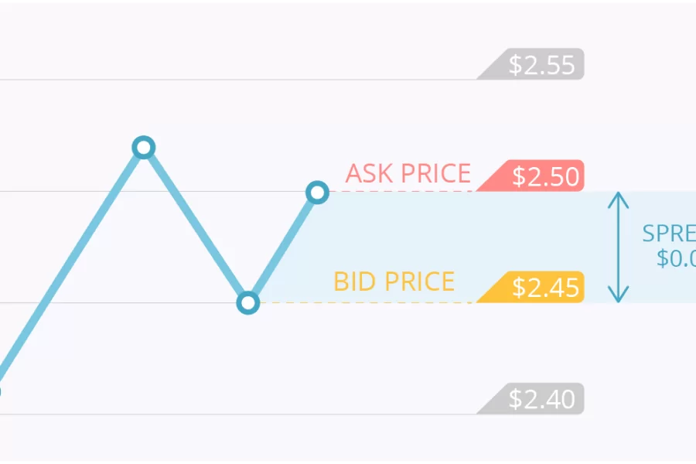Click the spread arrow's lower arrowhead
This screenshot has width=696, height=464.
tap(619, 295)
